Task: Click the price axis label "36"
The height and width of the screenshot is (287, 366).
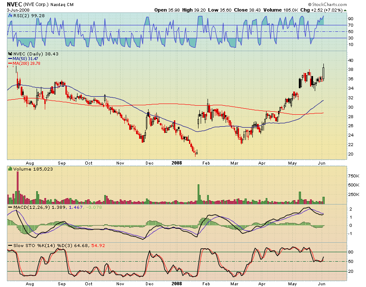Action: [350, 79]
